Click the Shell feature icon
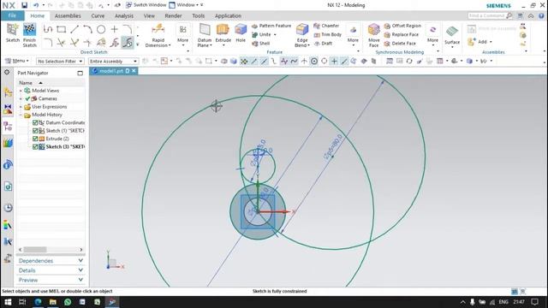The image size is (548, 308). [x=255, y=44]
